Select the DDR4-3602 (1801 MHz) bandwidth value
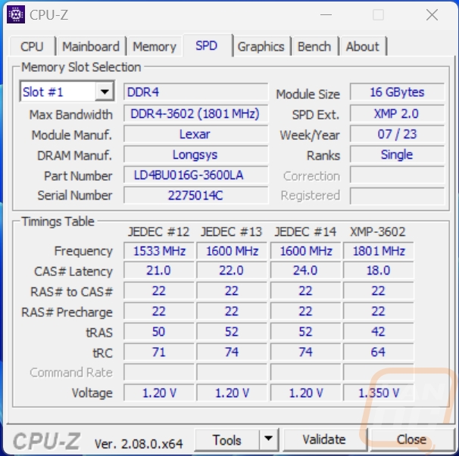The image size is (459, 456). click(195, 113)
